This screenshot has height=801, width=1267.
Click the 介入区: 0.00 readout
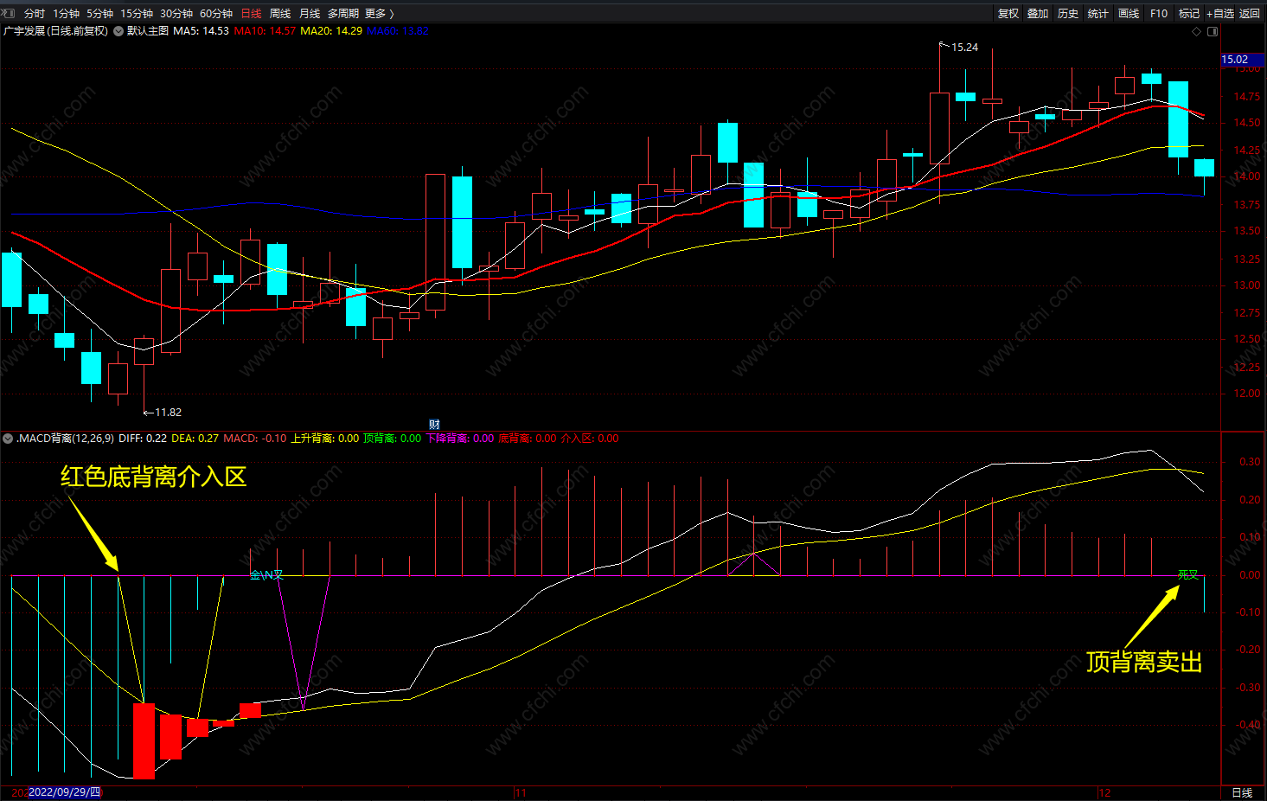tap(590, 439)
